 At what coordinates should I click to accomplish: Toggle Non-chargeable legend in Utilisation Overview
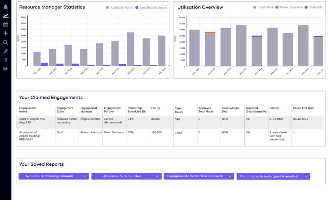[290, 7]
